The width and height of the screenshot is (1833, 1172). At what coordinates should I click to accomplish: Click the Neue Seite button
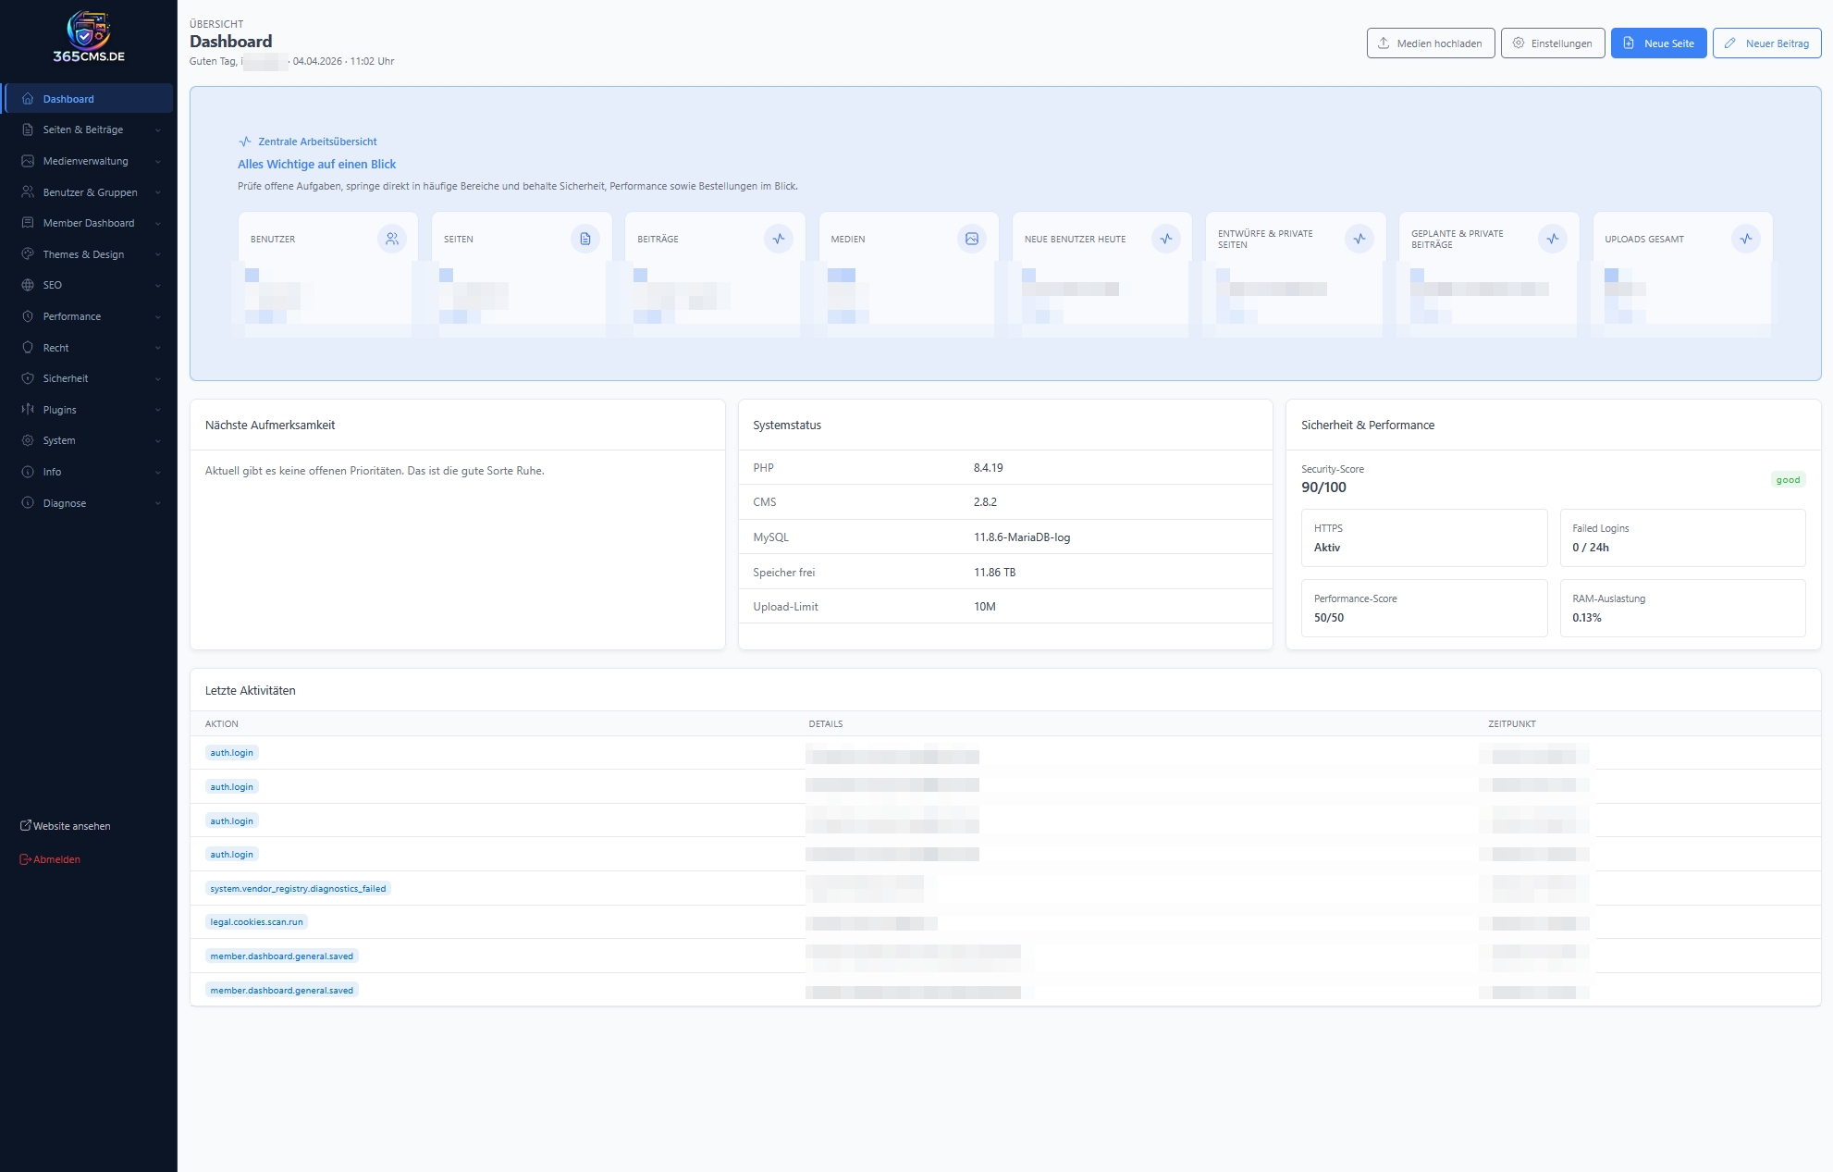(1658, 43)
